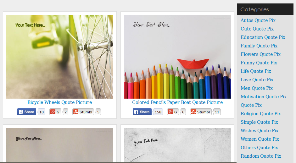296x163 pixels.
Task: Open Colored Pencils Paper Boat Quote Picture link
Action: (x=177, y=102)
